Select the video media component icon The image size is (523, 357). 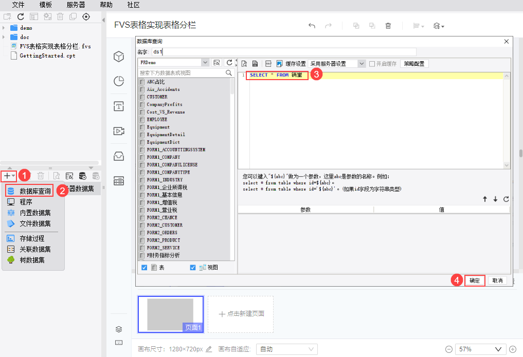point(119,131)
